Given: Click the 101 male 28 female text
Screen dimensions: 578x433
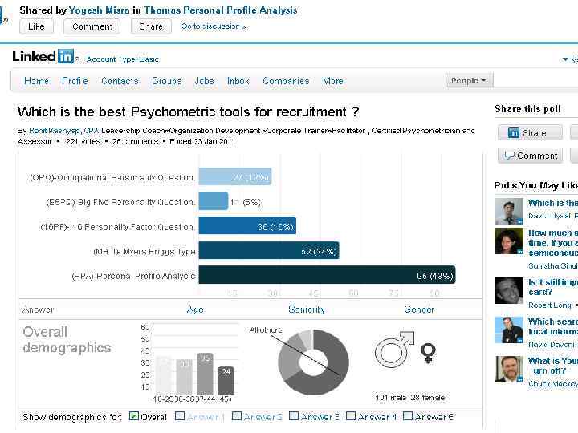Looking at the screenshot, I should pos(410,398).
